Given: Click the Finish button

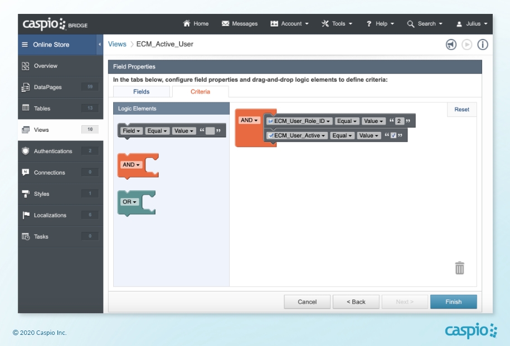Looking at the screenshot, I should [453, 301].
